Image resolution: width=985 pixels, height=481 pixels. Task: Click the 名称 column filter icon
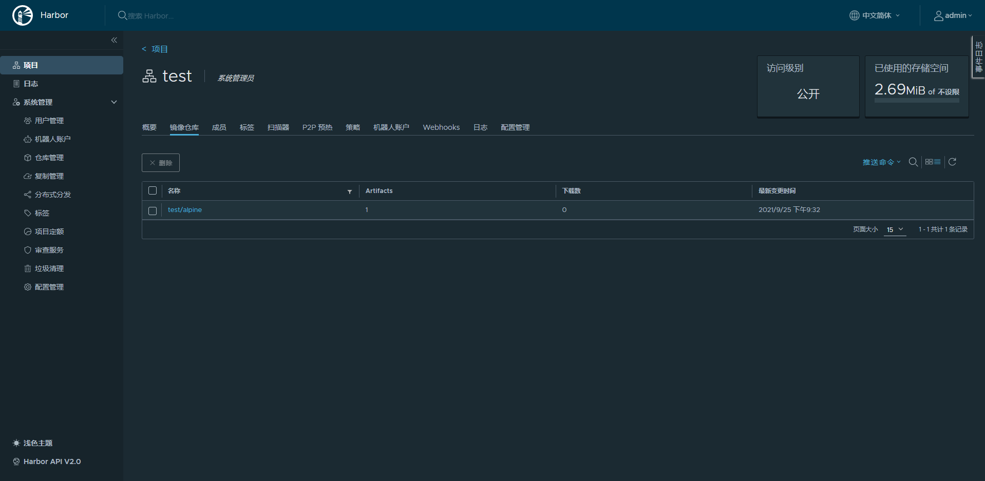[350, 191]
